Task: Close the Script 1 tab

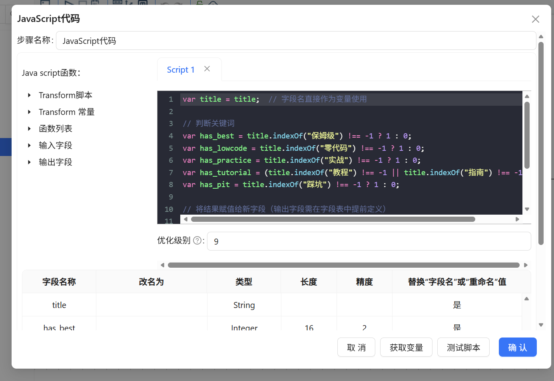Action: 207,69
